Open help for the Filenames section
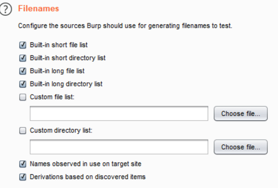 (x=6, y=9)
